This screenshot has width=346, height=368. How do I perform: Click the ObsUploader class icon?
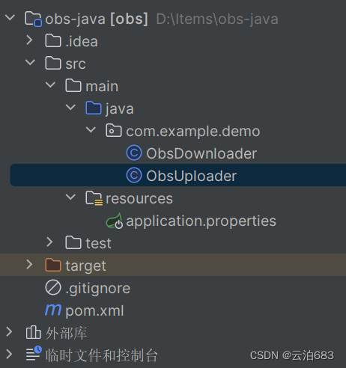134,175
